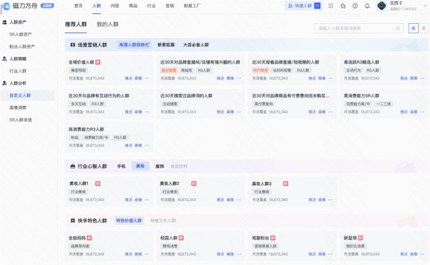Select 新客拓展 filter
Screen dimensions: 430x265
click(x=166, y=45)
